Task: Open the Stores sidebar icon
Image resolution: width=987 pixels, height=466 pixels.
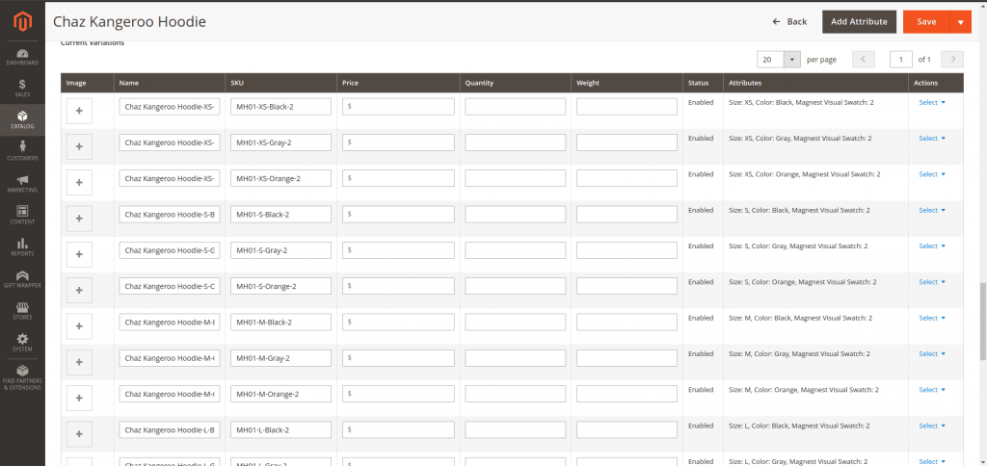Action: point(21,308)
